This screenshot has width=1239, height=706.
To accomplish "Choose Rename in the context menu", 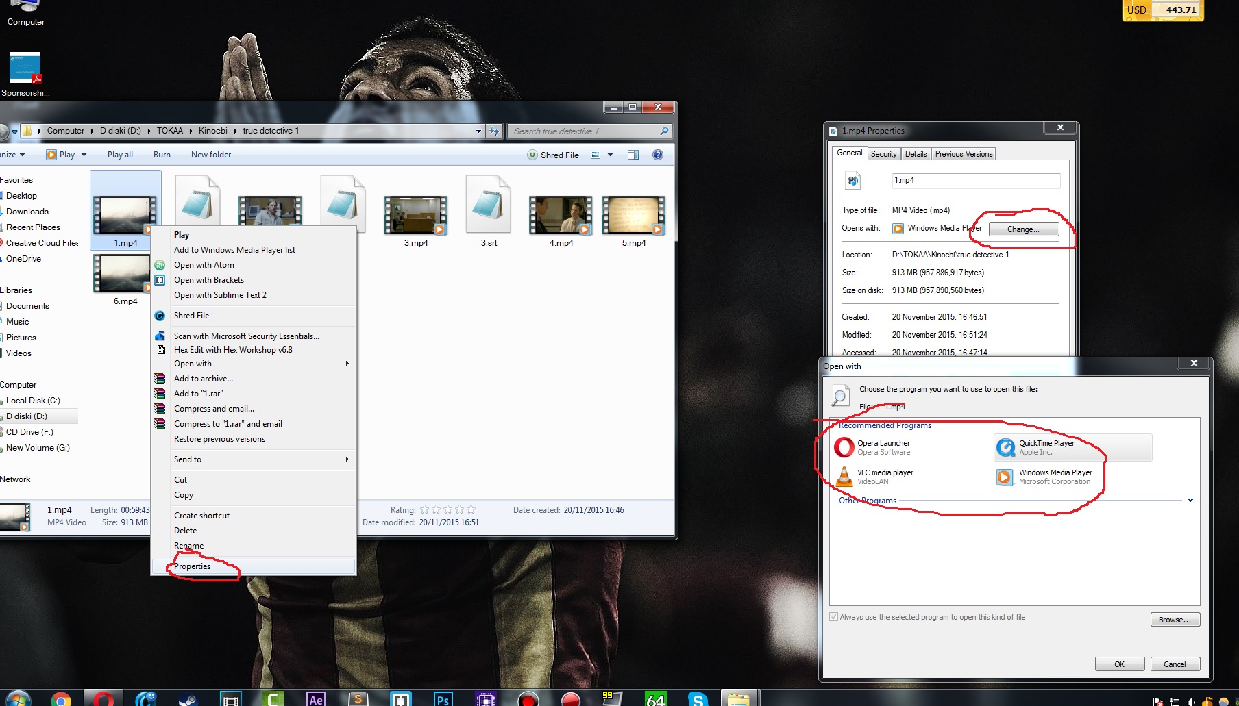I will point(254,546).
